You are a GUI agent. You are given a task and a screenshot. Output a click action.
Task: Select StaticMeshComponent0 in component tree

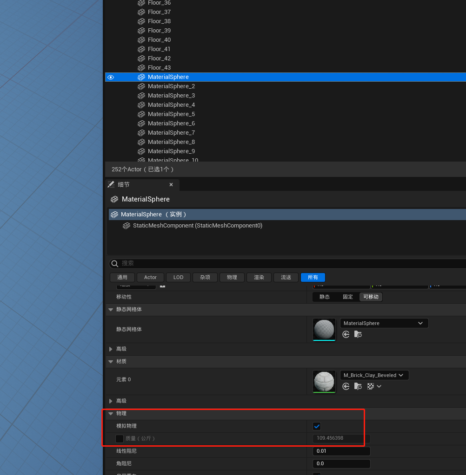(x=198, y=226)
